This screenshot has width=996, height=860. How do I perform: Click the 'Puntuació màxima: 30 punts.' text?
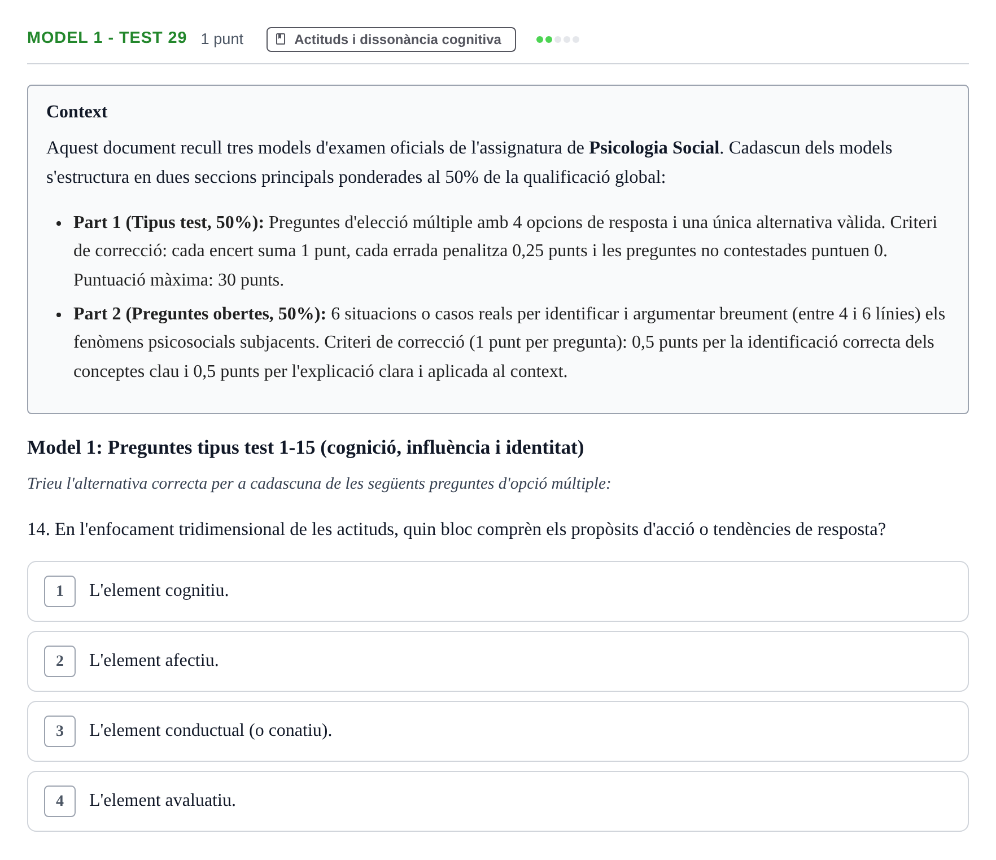[178, 280]
